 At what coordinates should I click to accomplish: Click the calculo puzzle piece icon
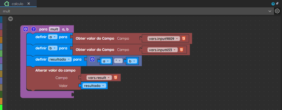click(7, 4)
